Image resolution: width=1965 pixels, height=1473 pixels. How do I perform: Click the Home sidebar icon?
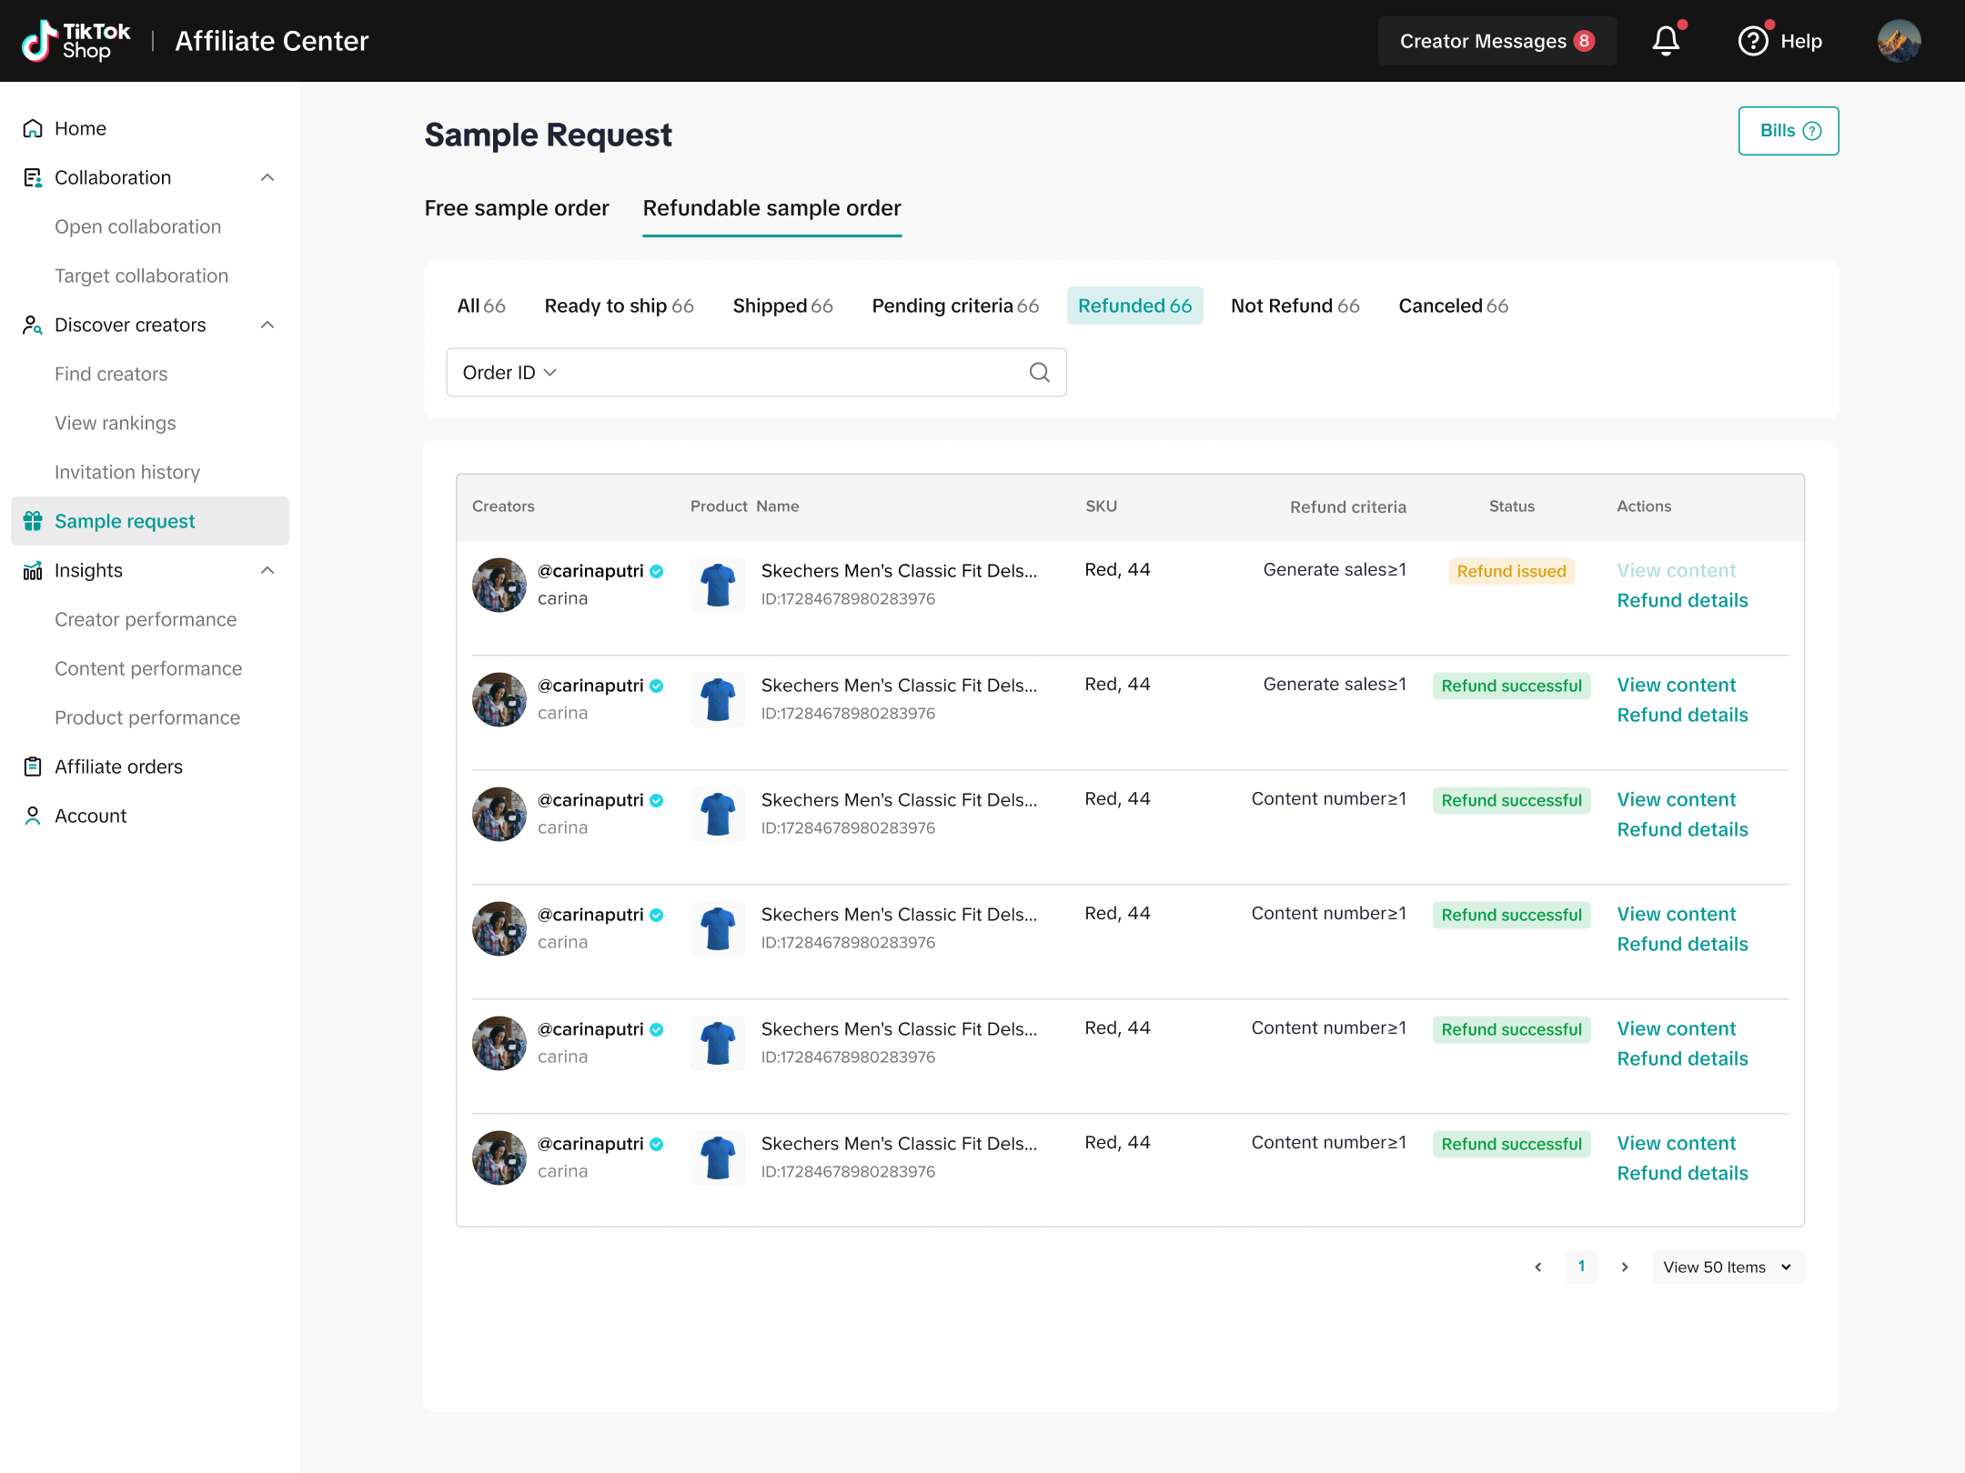pos(33,128)
